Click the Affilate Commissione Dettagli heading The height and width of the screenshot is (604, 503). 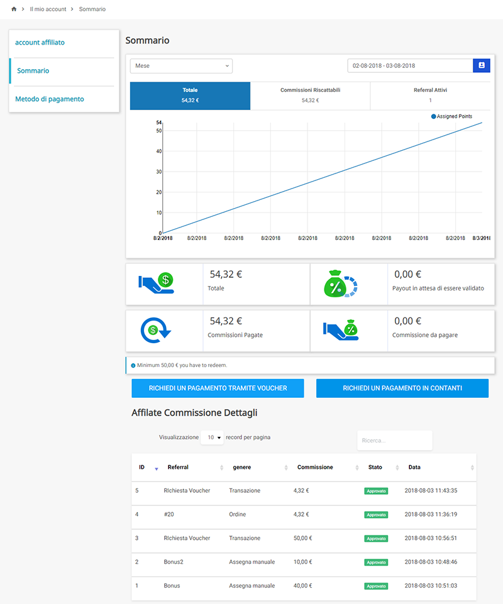click(194, 412)
